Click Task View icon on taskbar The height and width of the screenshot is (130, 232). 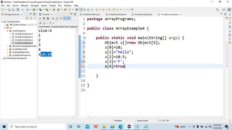79,127
